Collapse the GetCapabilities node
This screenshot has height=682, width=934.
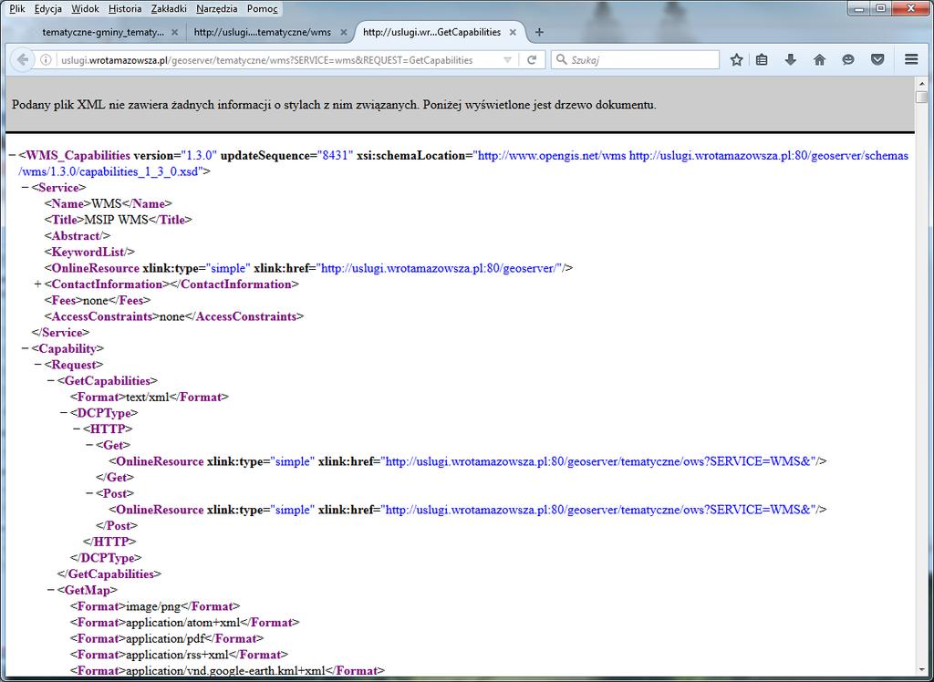[51, 380]
